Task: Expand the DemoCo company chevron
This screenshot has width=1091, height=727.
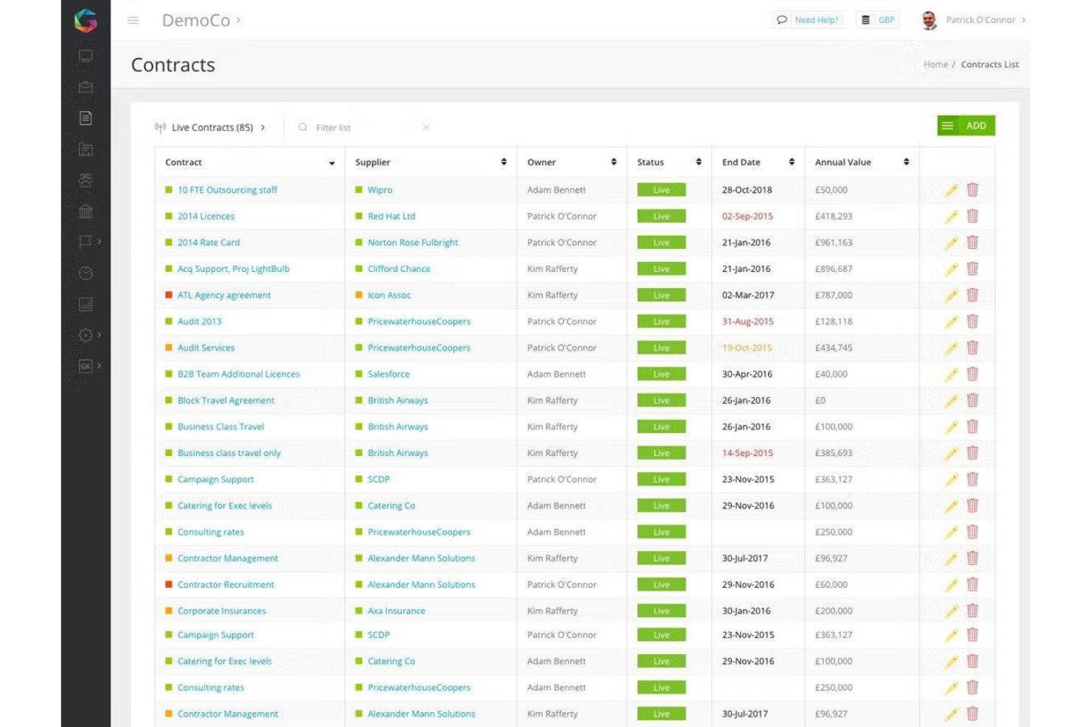Action: (238, 21)
